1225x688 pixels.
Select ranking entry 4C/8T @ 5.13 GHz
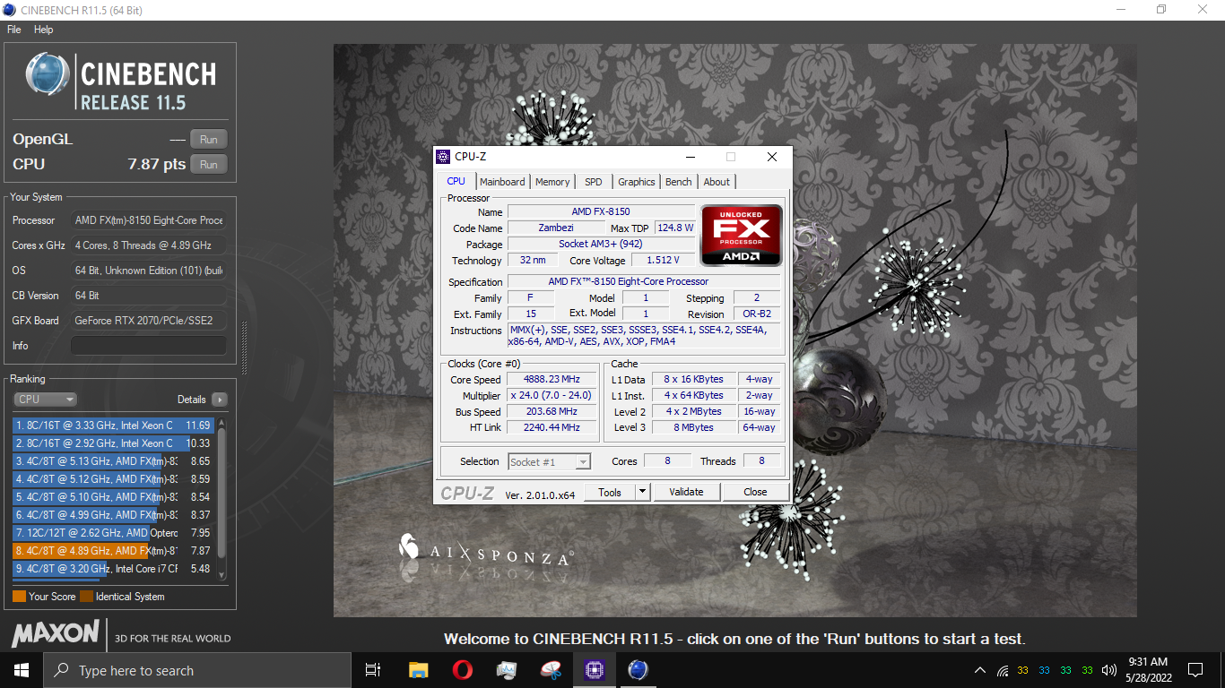(x=113, y=461)
